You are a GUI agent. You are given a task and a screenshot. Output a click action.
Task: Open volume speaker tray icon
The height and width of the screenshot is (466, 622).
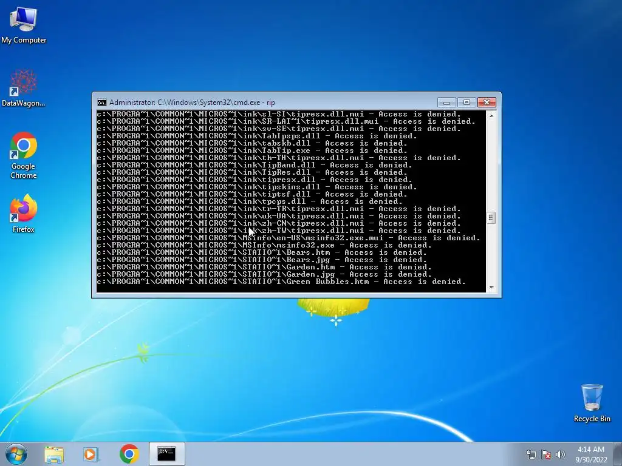(560, 454)
